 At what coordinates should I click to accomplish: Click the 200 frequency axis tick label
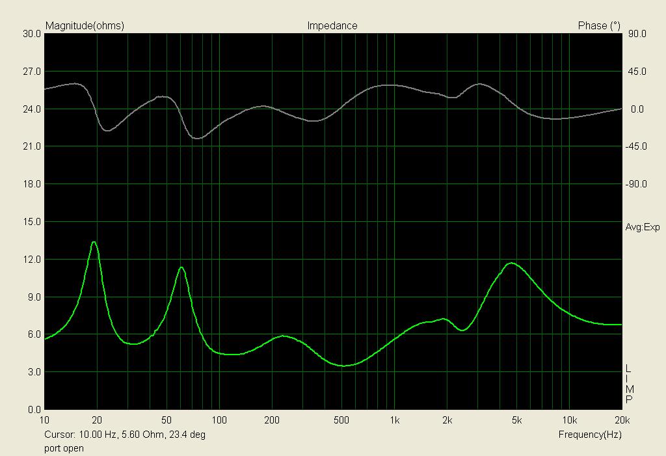[272, 420]
